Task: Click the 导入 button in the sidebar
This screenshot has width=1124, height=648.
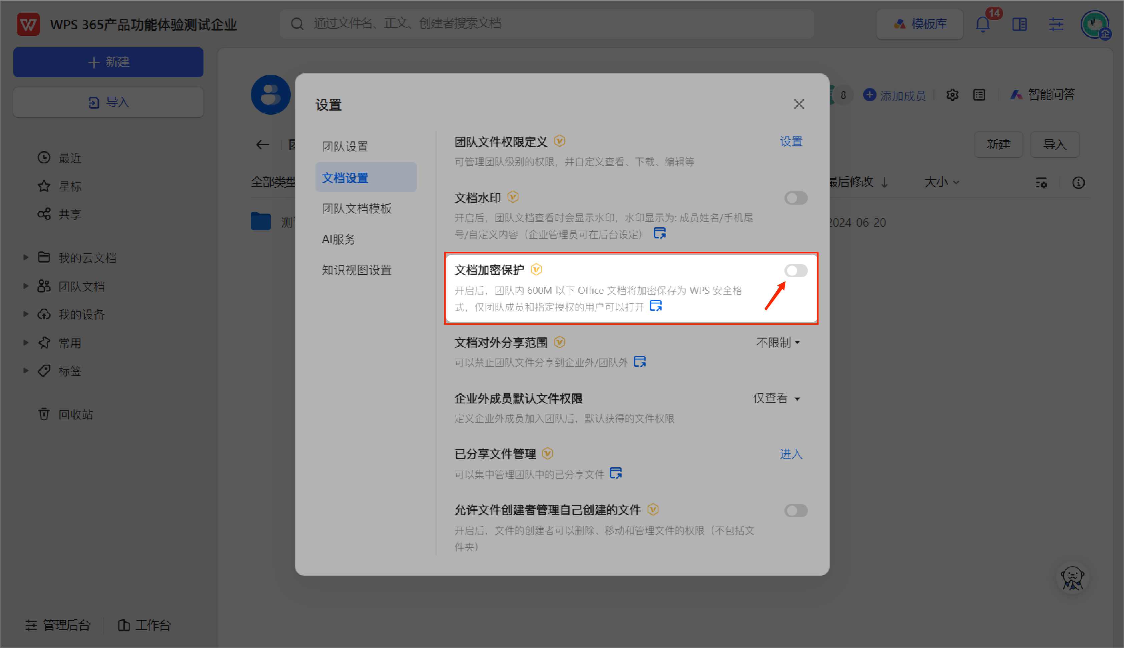Action: point(108,102)
